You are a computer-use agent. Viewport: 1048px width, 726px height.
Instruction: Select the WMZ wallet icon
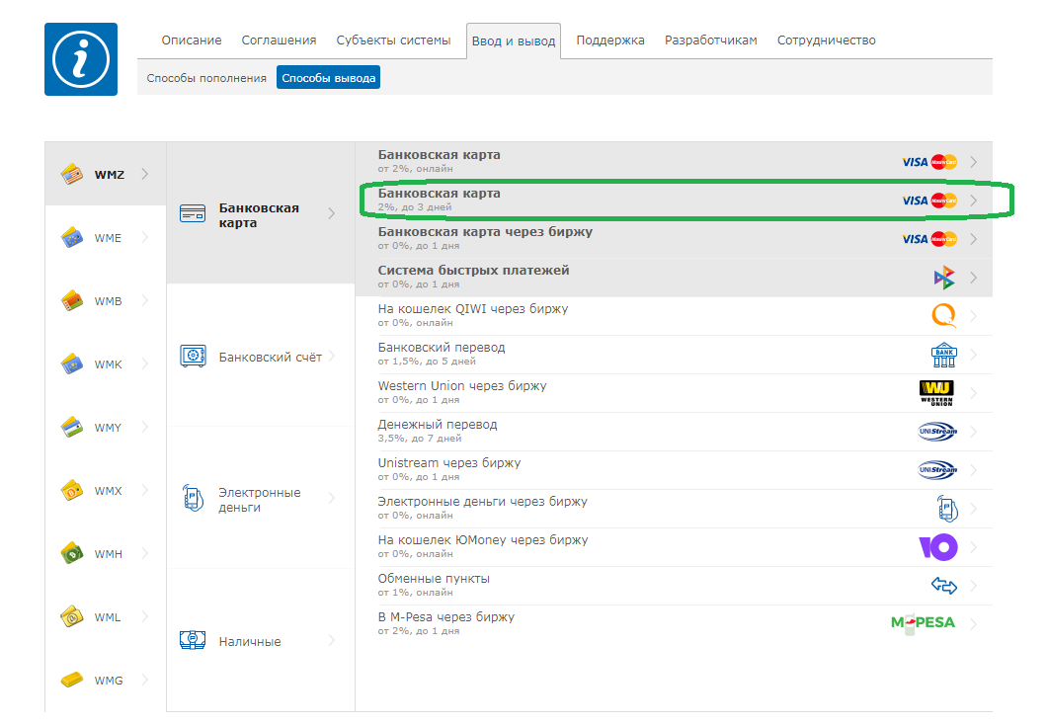pos(72,175)
